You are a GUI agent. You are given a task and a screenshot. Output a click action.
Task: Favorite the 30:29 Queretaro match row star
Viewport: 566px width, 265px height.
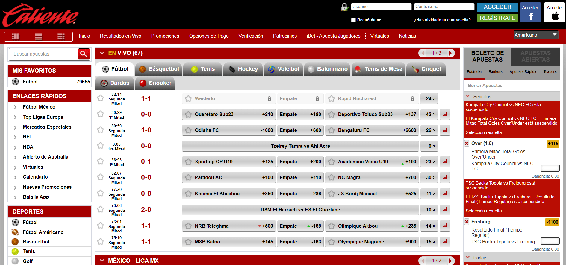tap(100, 114)
